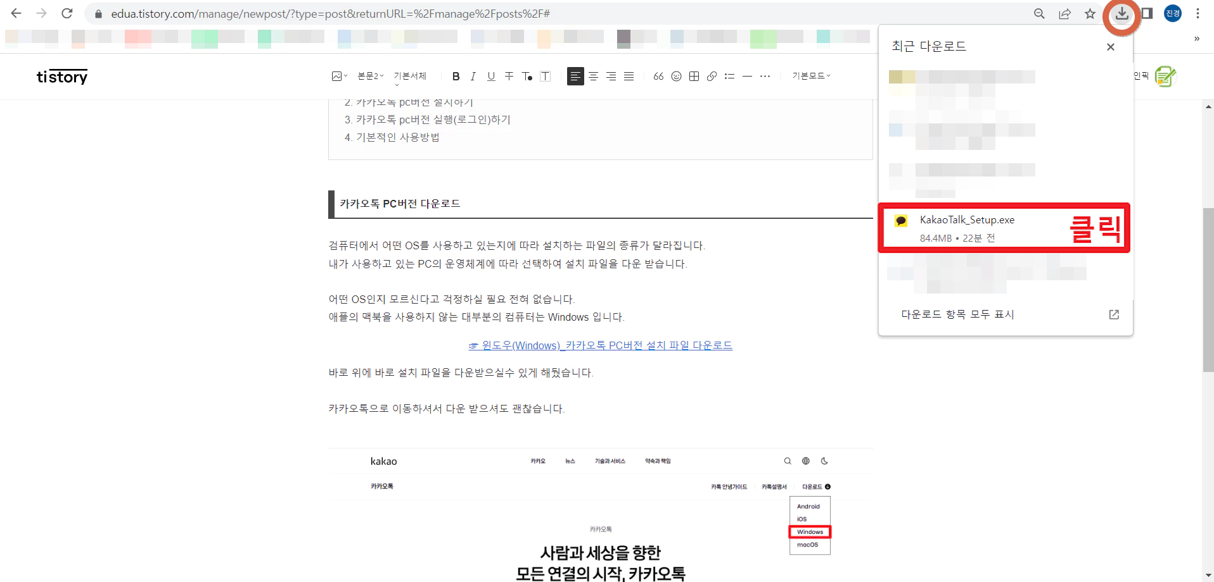Image resolution: width=1214 pixels, height=582 pixels.
Task: Open the Chrome downloads tray icon
Action: pos(1122,13)
